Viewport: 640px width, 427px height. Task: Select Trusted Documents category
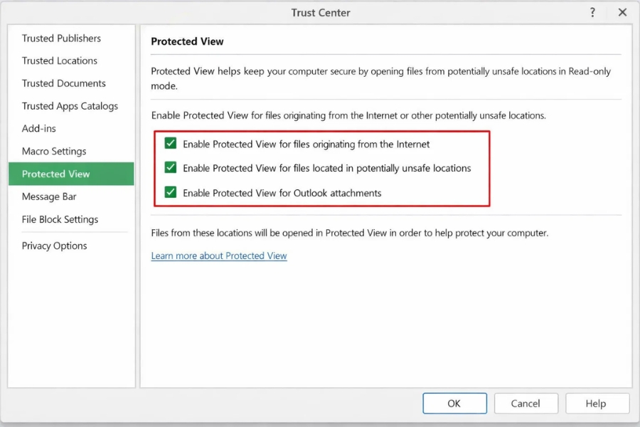[63, 83]
